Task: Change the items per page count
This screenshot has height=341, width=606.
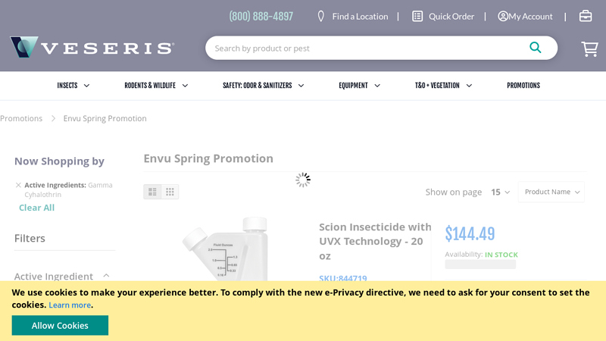Action: [500, 192]
